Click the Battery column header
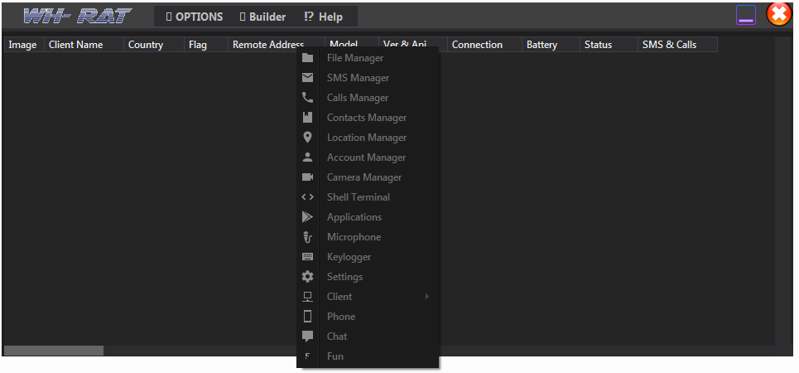This screenshot has width=799, height=373. [x=551, y=45]
